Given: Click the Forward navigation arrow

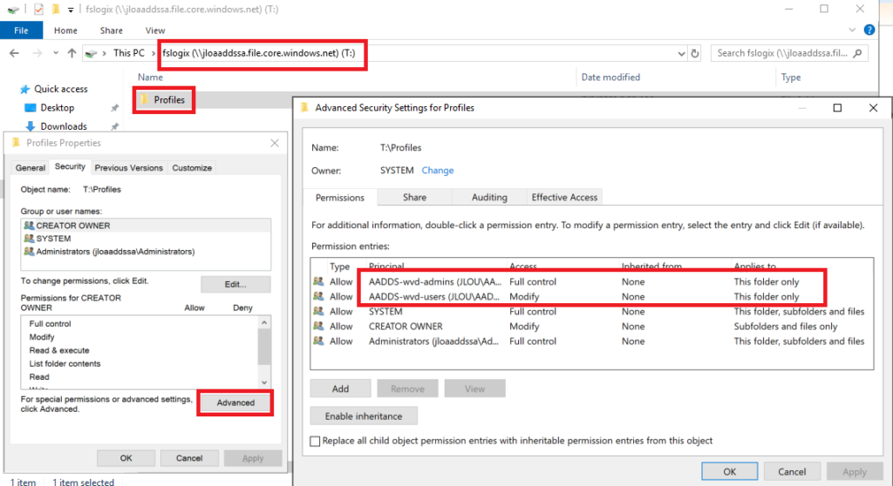Looking at the screenshot, I should [x=37, y=53].
